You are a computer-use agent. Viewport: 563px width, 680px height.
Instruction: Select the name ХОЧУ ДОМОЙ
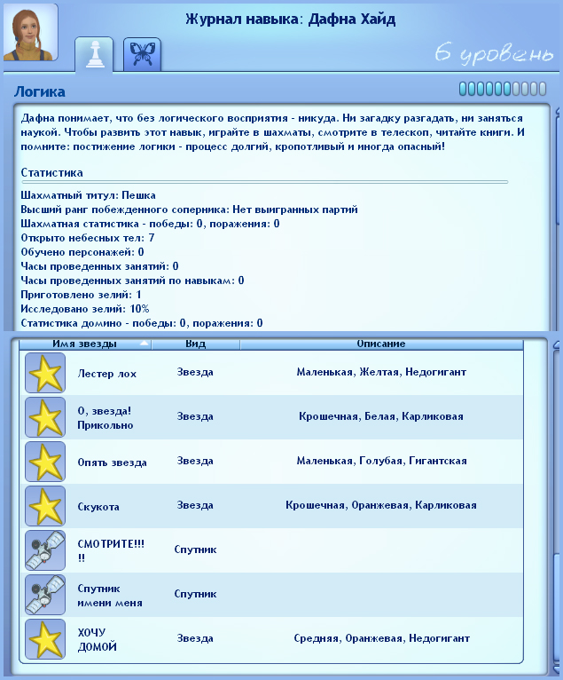tap(97, 640)
